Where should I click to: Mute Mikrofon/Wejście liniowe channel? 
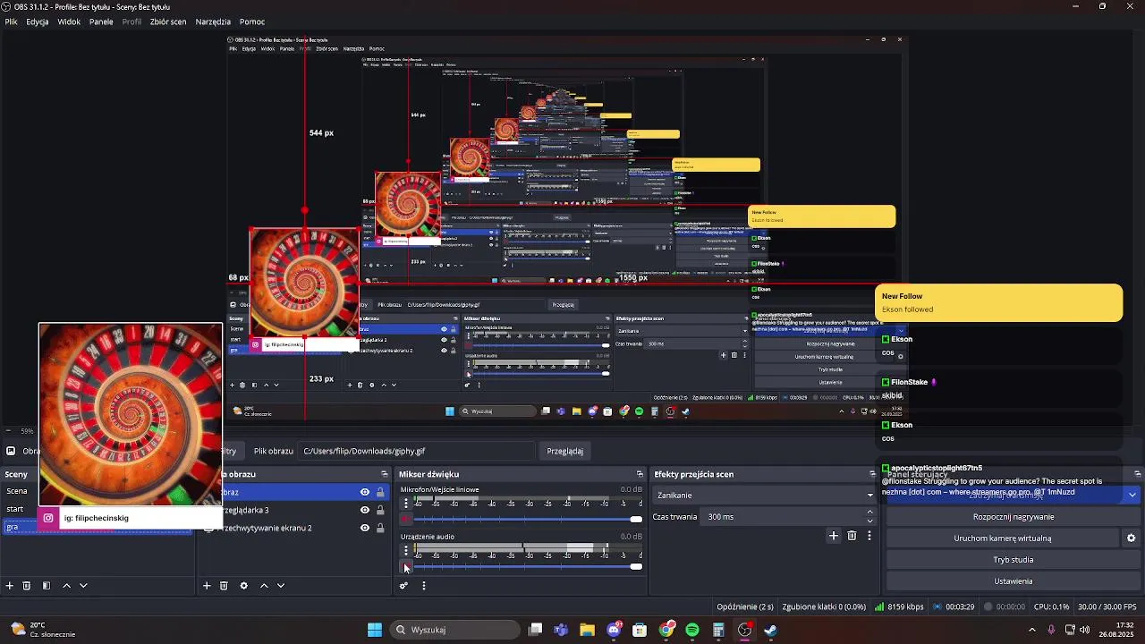pyautogui.click(x=405, y=519)
